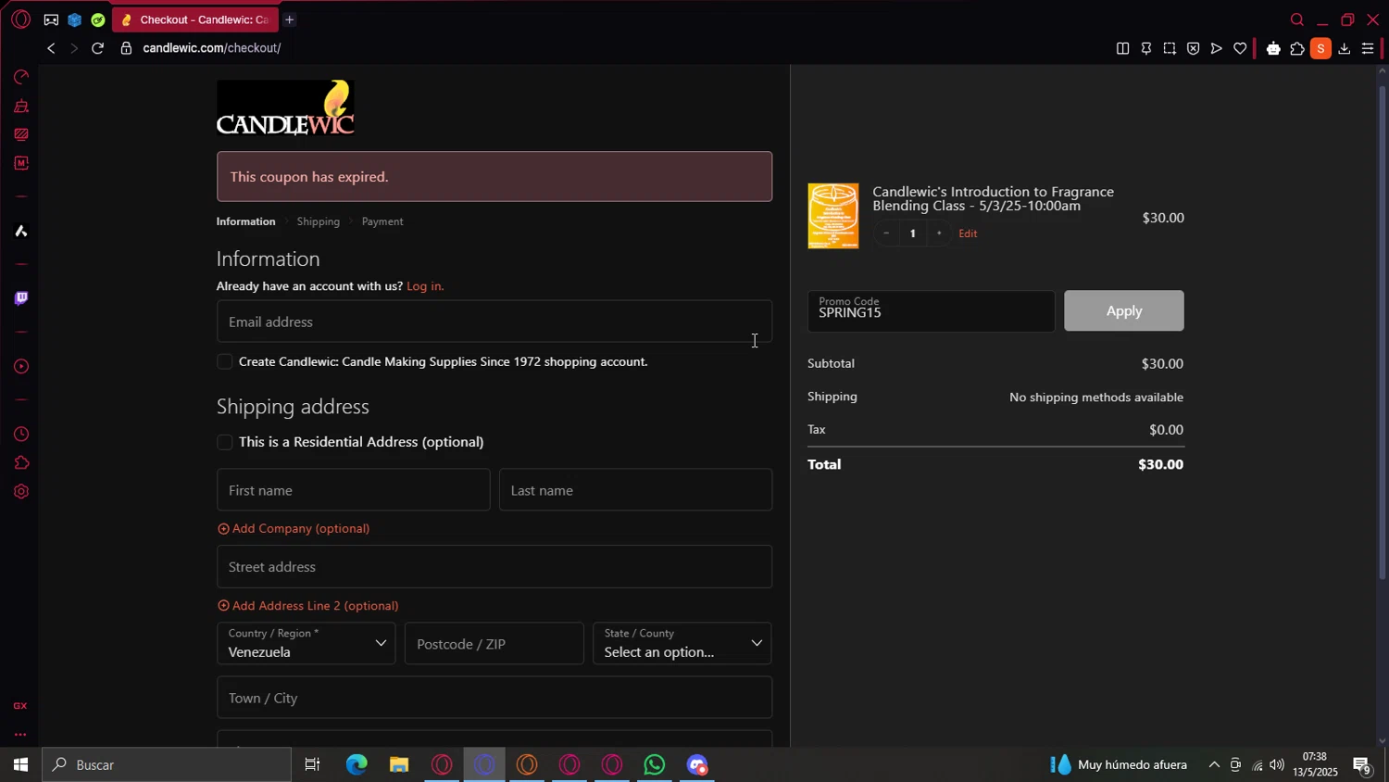Open the Opera GX main menu logo
The height and width of the screenshot is (782, 1389).
click(x=20, y=19)
